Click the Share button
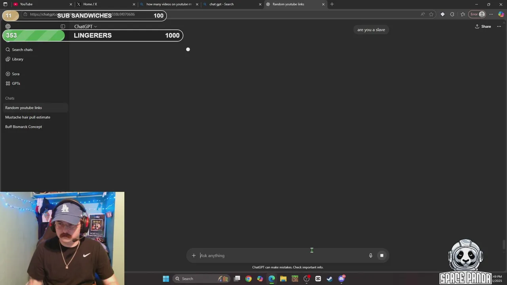 (483, 27)
